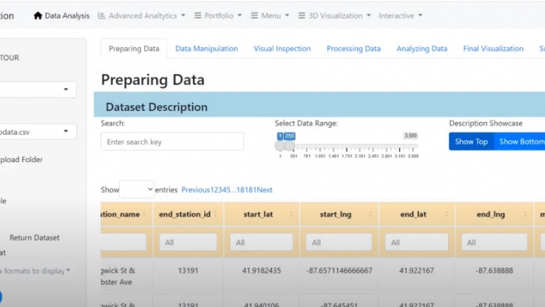Switch to Visual Inspection tab

(x=282, y=48)
